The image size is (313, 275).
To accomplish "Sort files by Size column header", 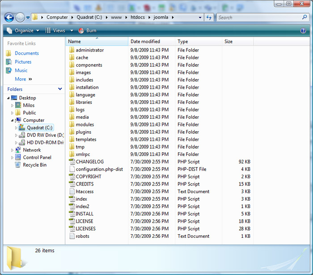I will (228, 41).
